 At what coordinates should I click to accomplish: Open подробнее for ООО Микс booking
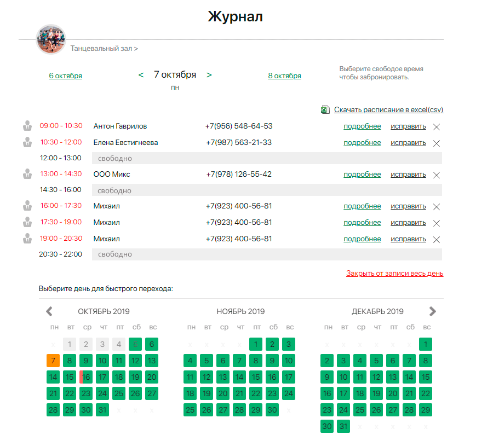362,175
